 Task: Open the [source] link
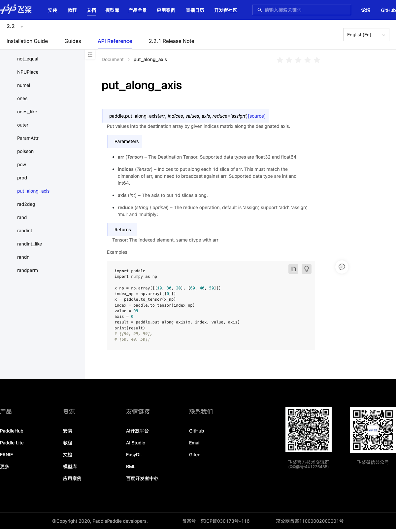pos(257,116)
